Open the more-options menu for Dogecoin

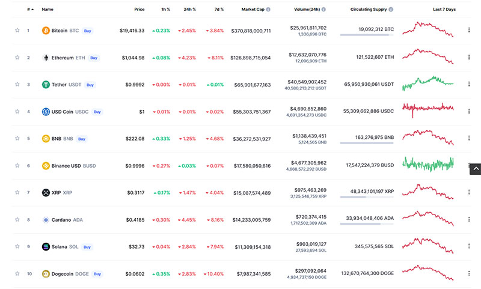pyautogui.click(x=469, y=274)
